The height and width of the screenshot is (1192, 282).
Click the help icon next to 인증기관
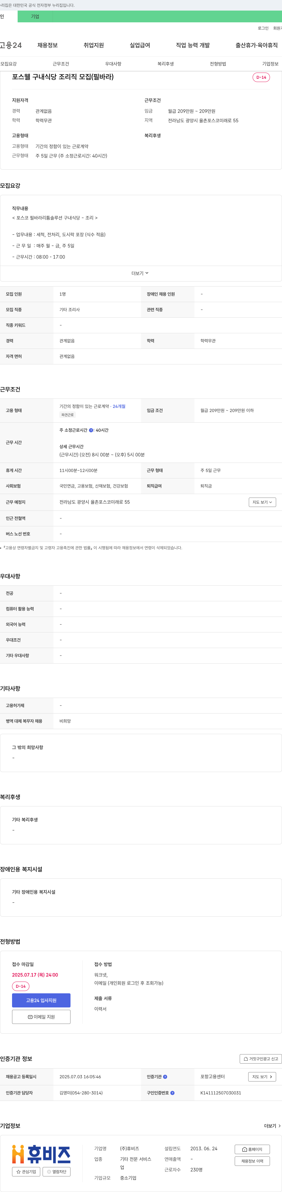coord(165,1077)
